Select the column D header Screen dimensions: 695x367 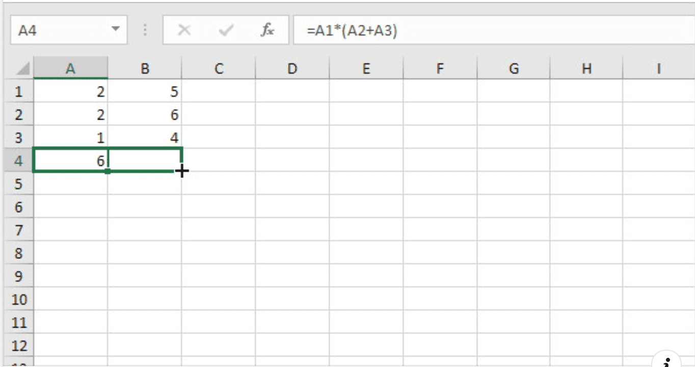coord(292,69)
